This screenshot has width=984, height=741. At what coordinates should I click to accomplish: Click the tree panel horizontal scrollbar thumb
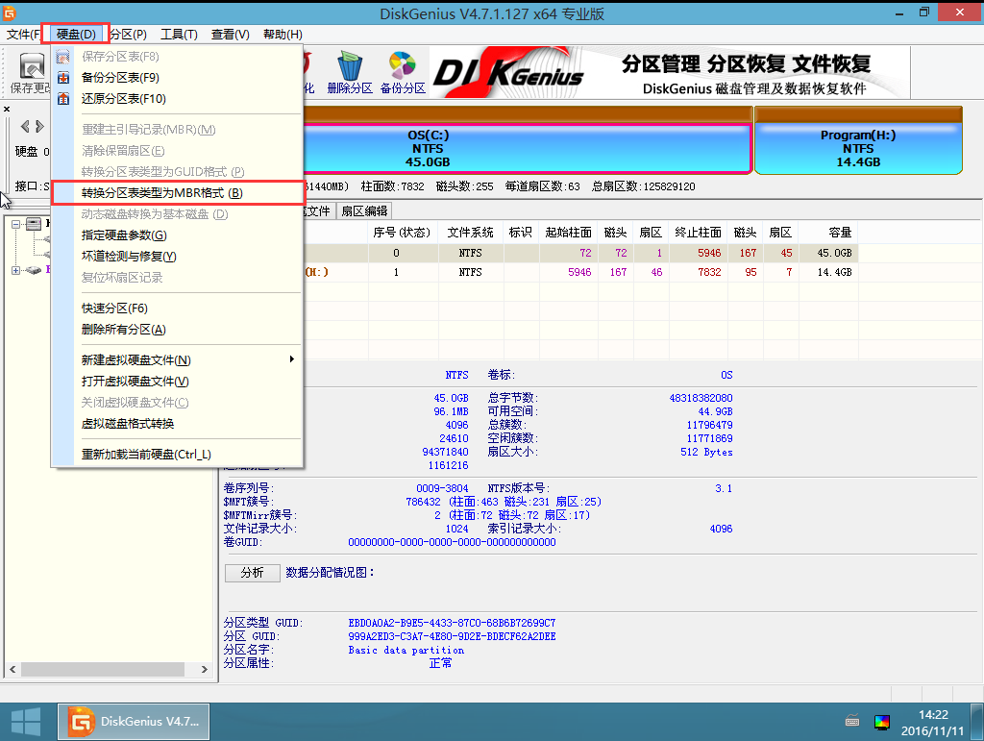[103, 670]
